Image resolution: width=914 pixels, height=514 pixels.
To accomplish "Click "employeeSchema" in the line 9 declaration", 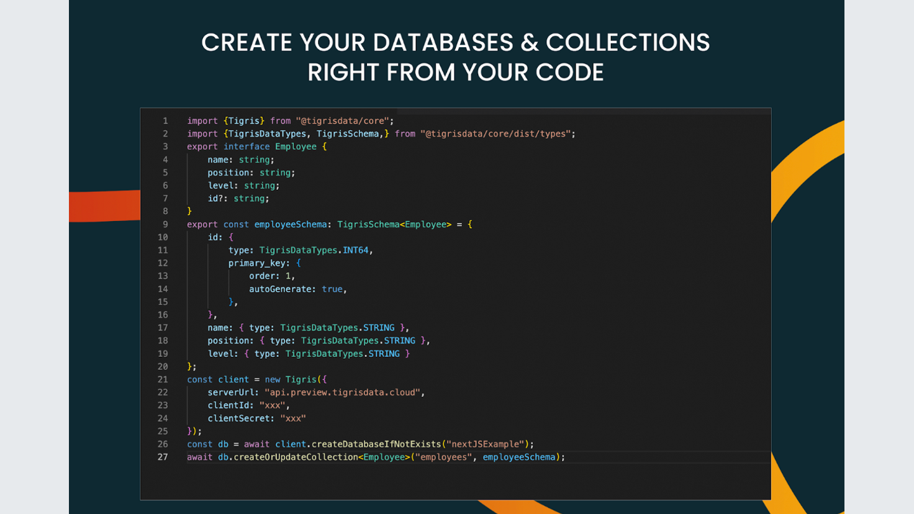I will pos(291,224).
